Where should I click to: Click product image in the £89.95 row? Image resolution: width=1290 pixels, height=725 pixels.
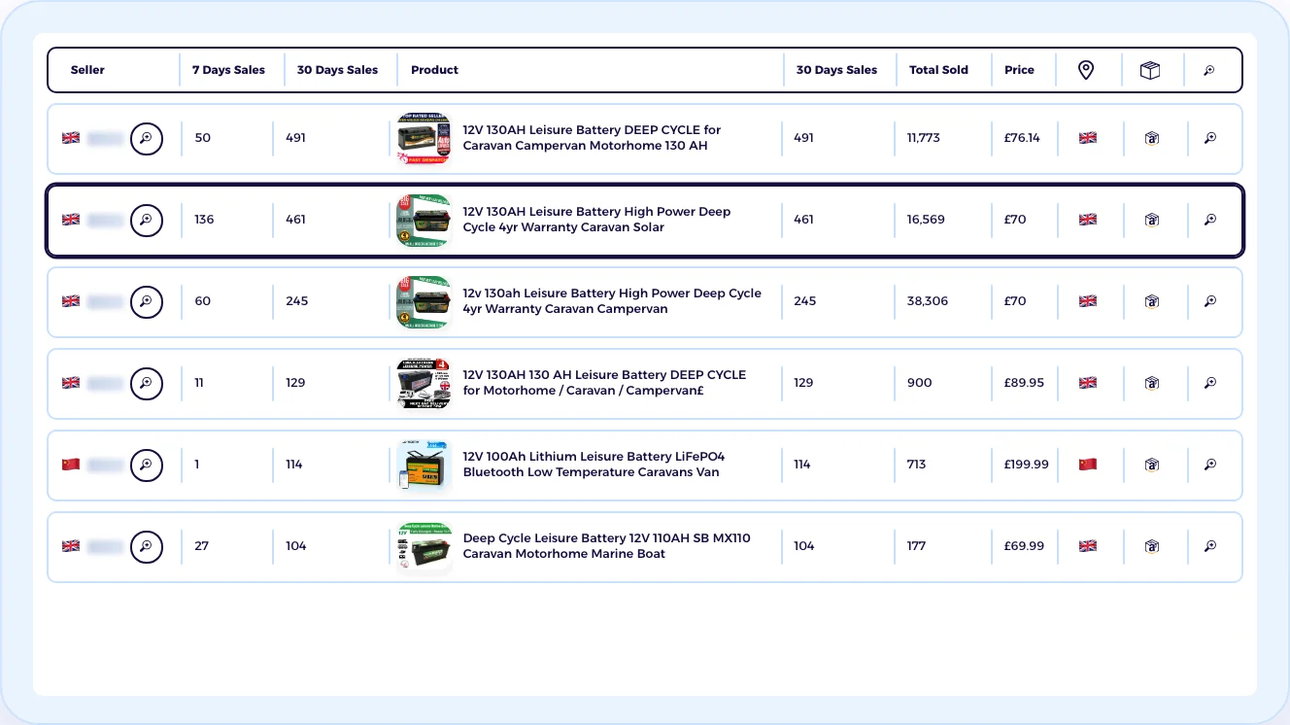pyautogui.click(x=424, y=383)
